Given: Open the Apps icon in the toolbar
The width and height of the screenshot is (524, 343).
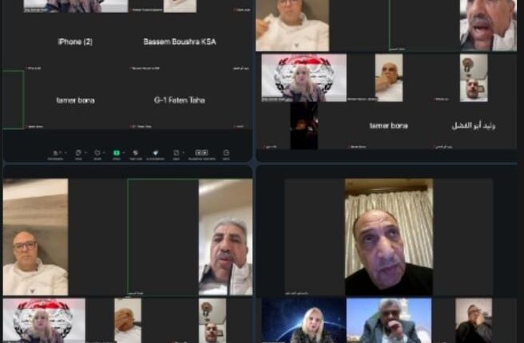Looking at the screenshot, I should 176,152.
